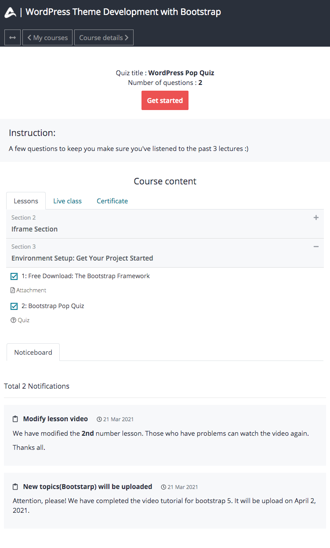The image size is (330, 548).
Task: Click clipboard icon beside New topics notice
Action: (x=15, y=486)
